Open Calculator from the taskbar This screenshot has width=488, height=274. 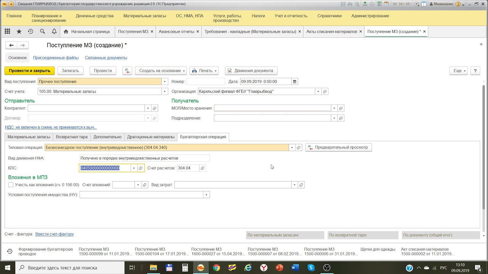pyautogui.click(x=185, y=268)
